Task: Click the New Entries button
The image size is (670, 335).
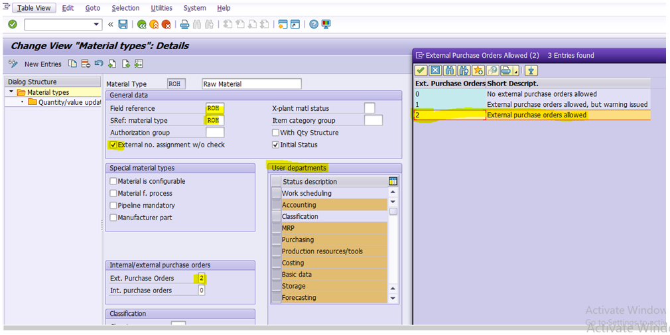Action: (x=42, y=64)
